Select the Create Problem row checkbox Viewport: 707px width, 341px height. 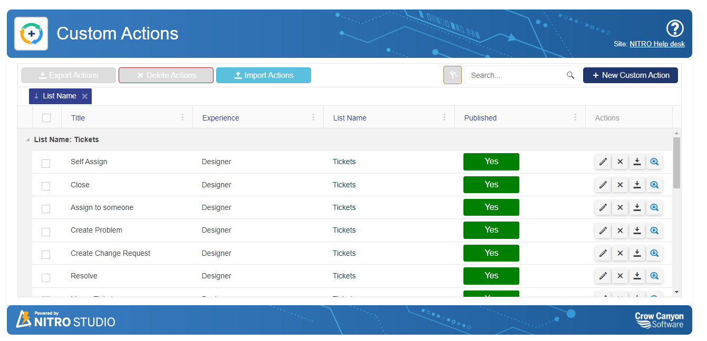(46, 232)
